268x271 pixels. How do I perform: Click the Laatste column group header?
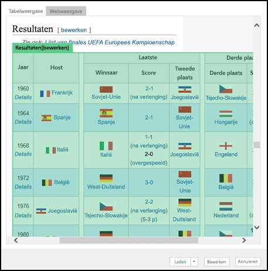click(142, 57)
